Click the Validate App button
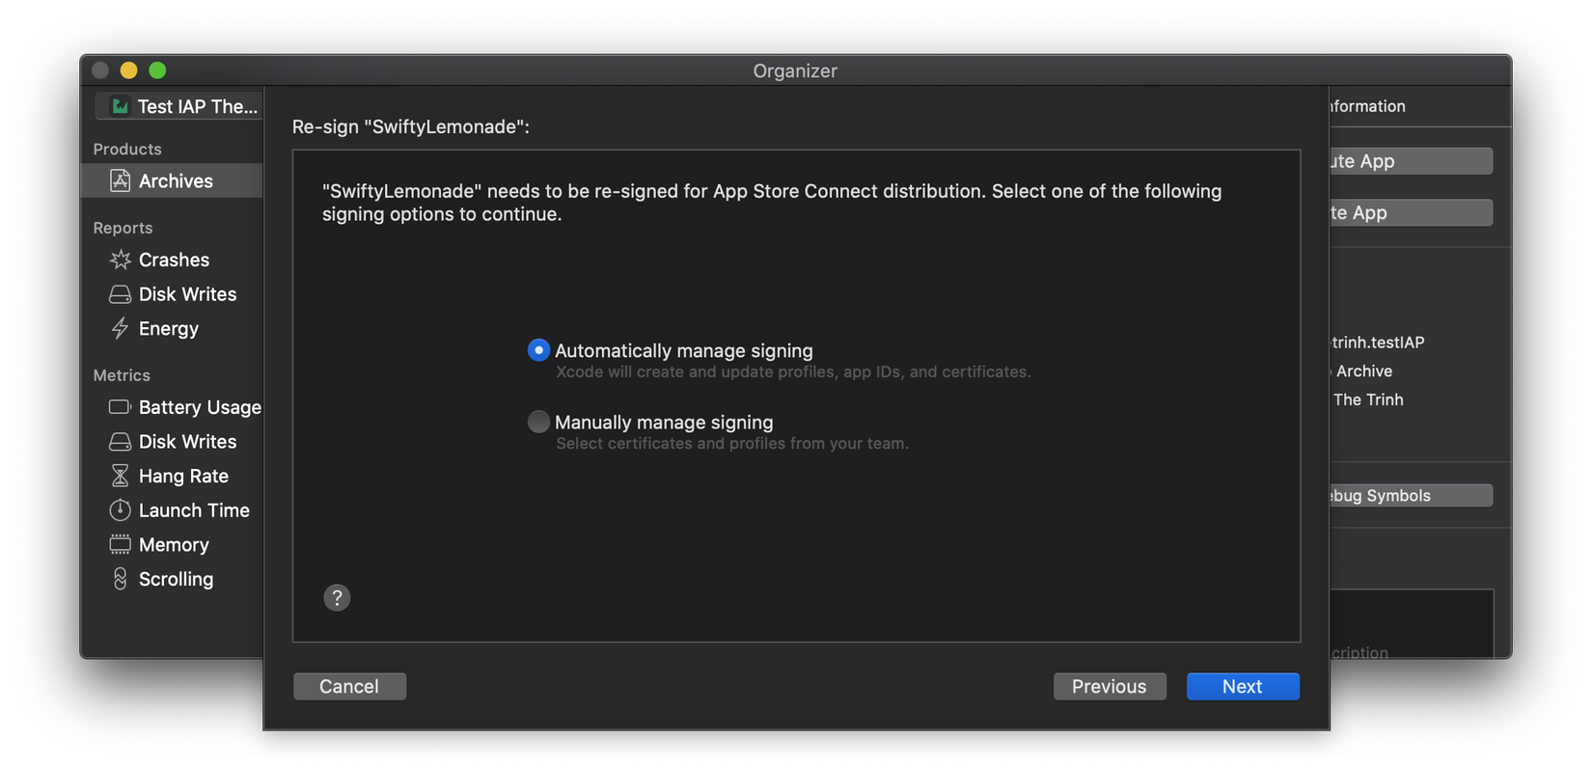This screenshot has height=769, width=1592. 1411,212
